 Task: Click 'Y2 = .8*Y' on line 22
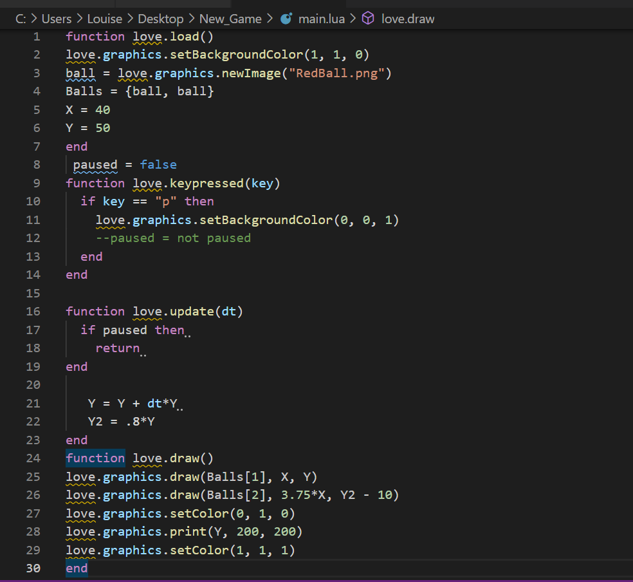click(x=121, y=422)
